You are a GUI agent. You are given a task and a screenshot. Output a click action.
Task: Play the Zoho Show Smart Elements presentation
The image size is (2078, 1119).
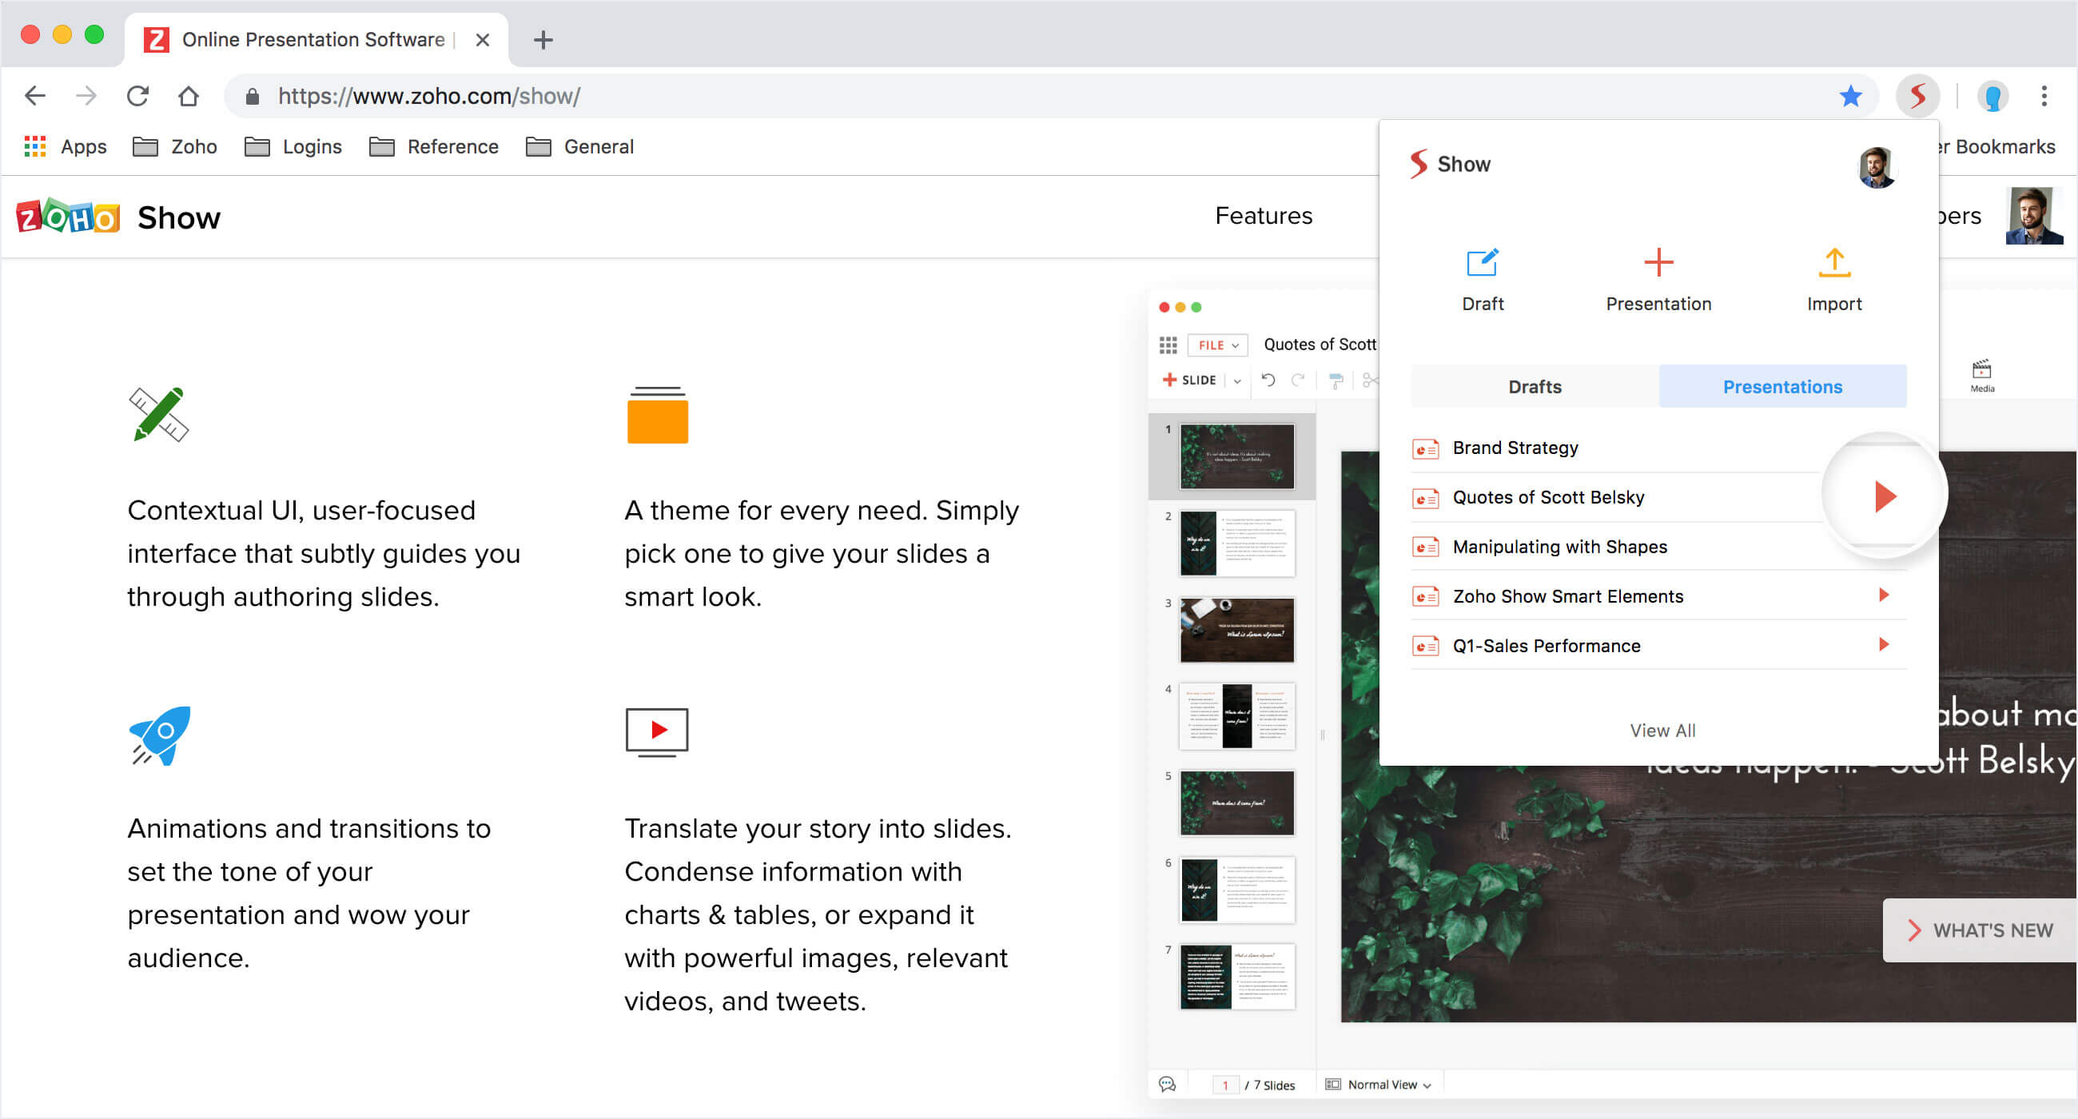(1884, 595)
